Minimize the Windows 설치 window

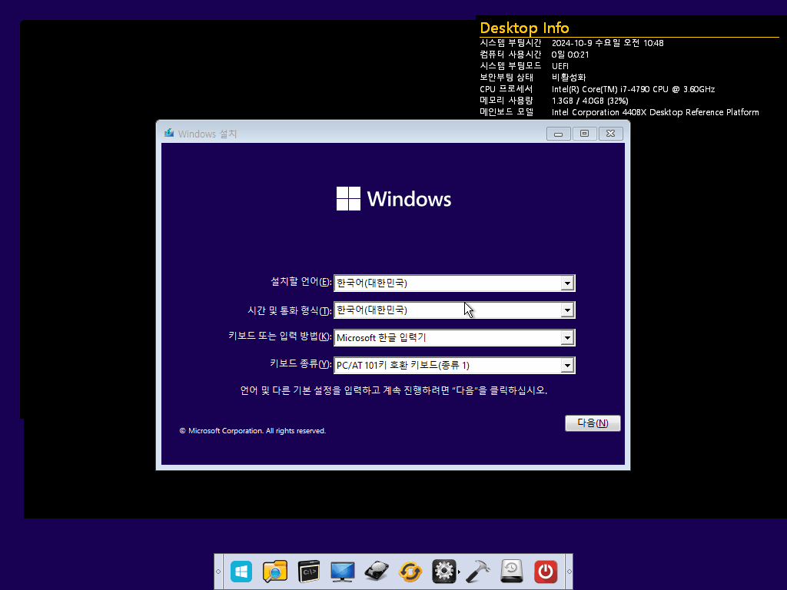558,134
